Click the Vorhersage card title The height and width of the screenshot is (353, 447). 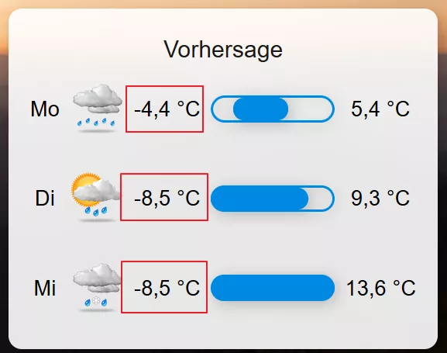(223, 50)
